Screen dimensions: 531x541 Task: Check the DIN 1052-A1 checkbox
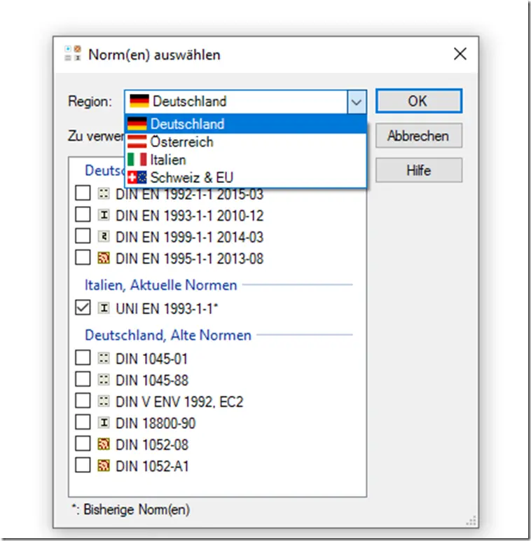pyautogui.click(x=83, y=465)
